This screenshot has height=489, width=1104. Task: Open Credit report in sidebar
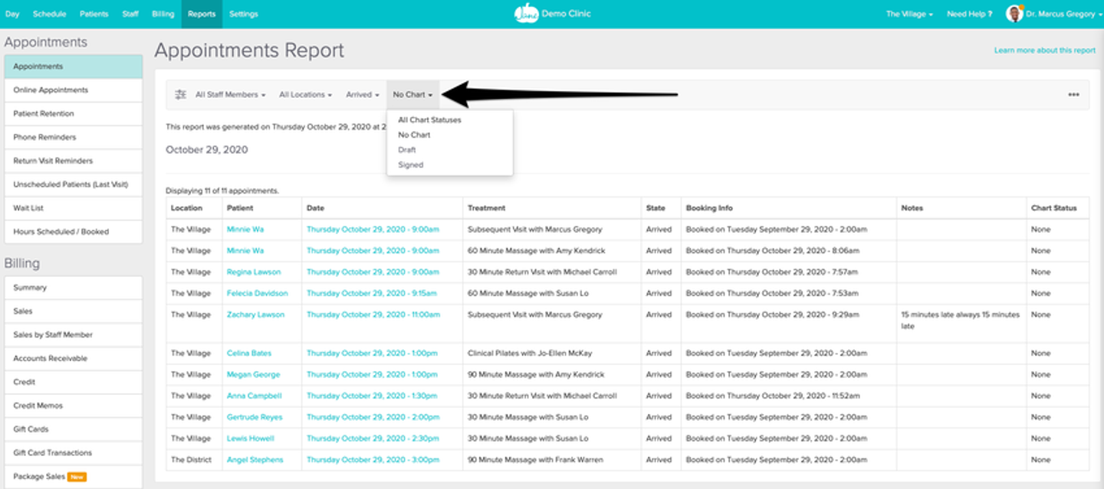[74, 382]
